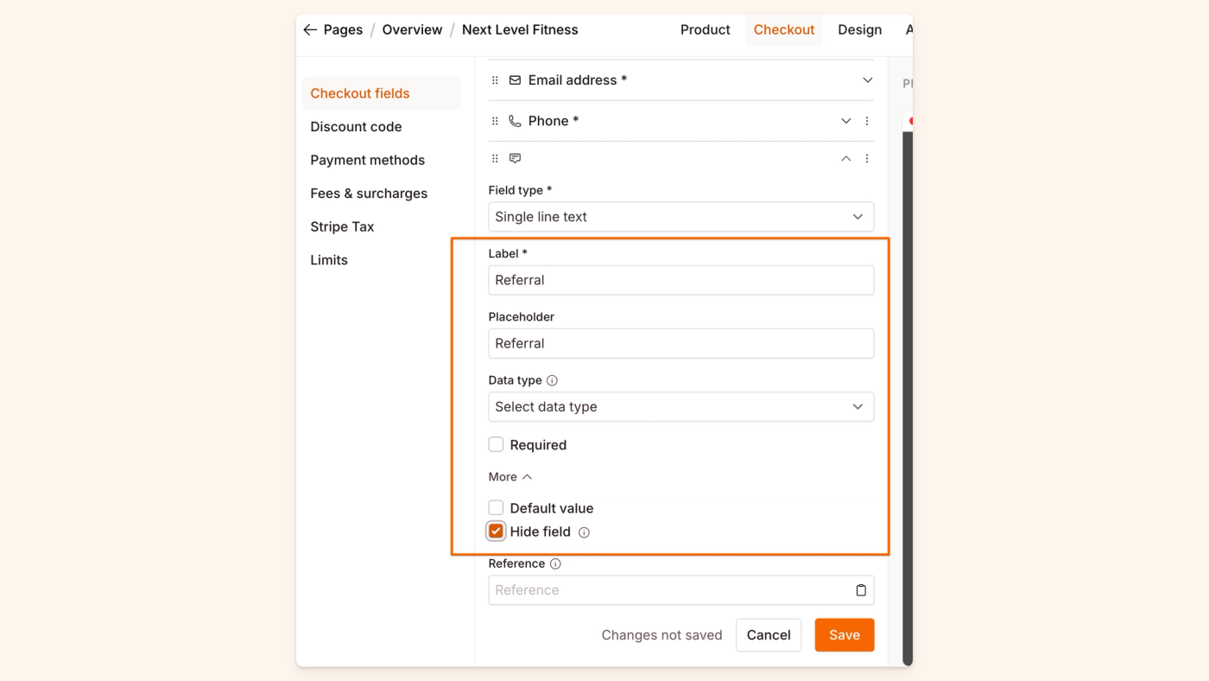Viewport: 1209px width, 681px height.
Task: Click the clipboard icon in the Reference field
Action: pos(861,590)
